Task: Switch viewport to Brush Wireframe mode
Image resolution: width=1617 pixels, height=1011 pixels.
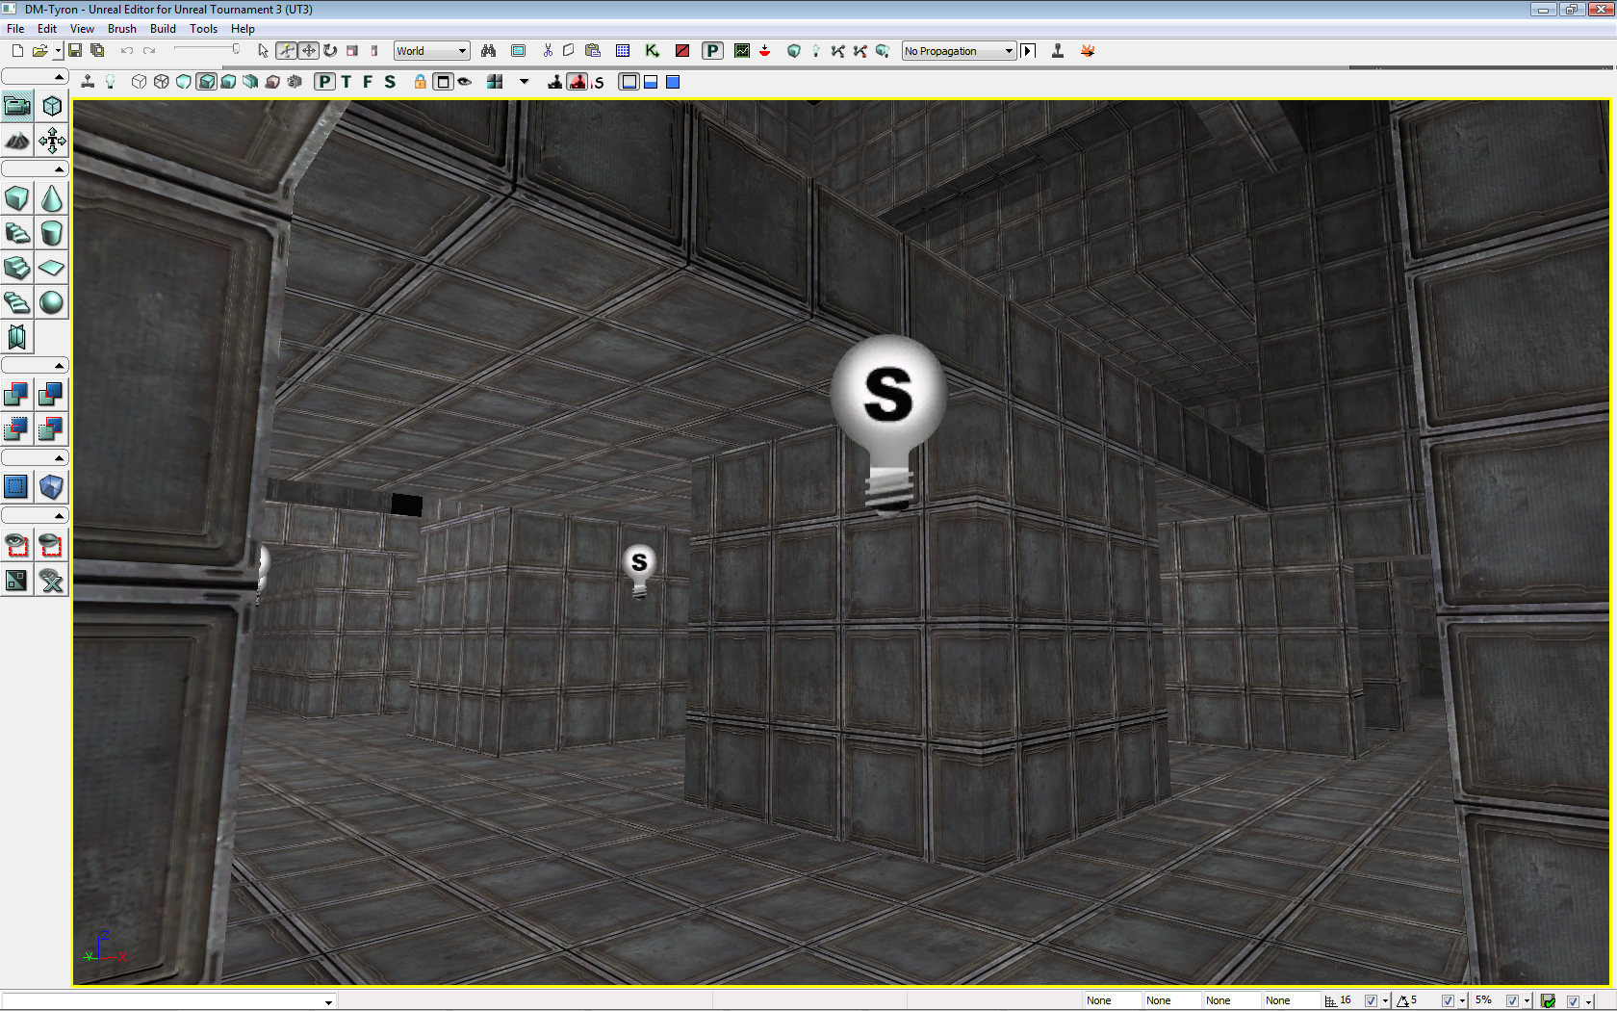Action: (140, 82)
